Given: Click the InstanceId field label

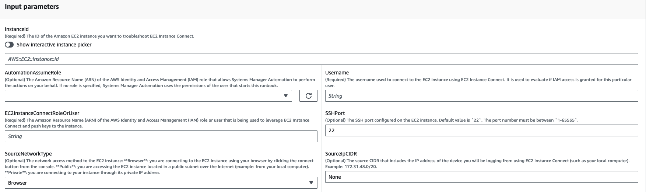Looking at the screenshot, I should [17, 29].
